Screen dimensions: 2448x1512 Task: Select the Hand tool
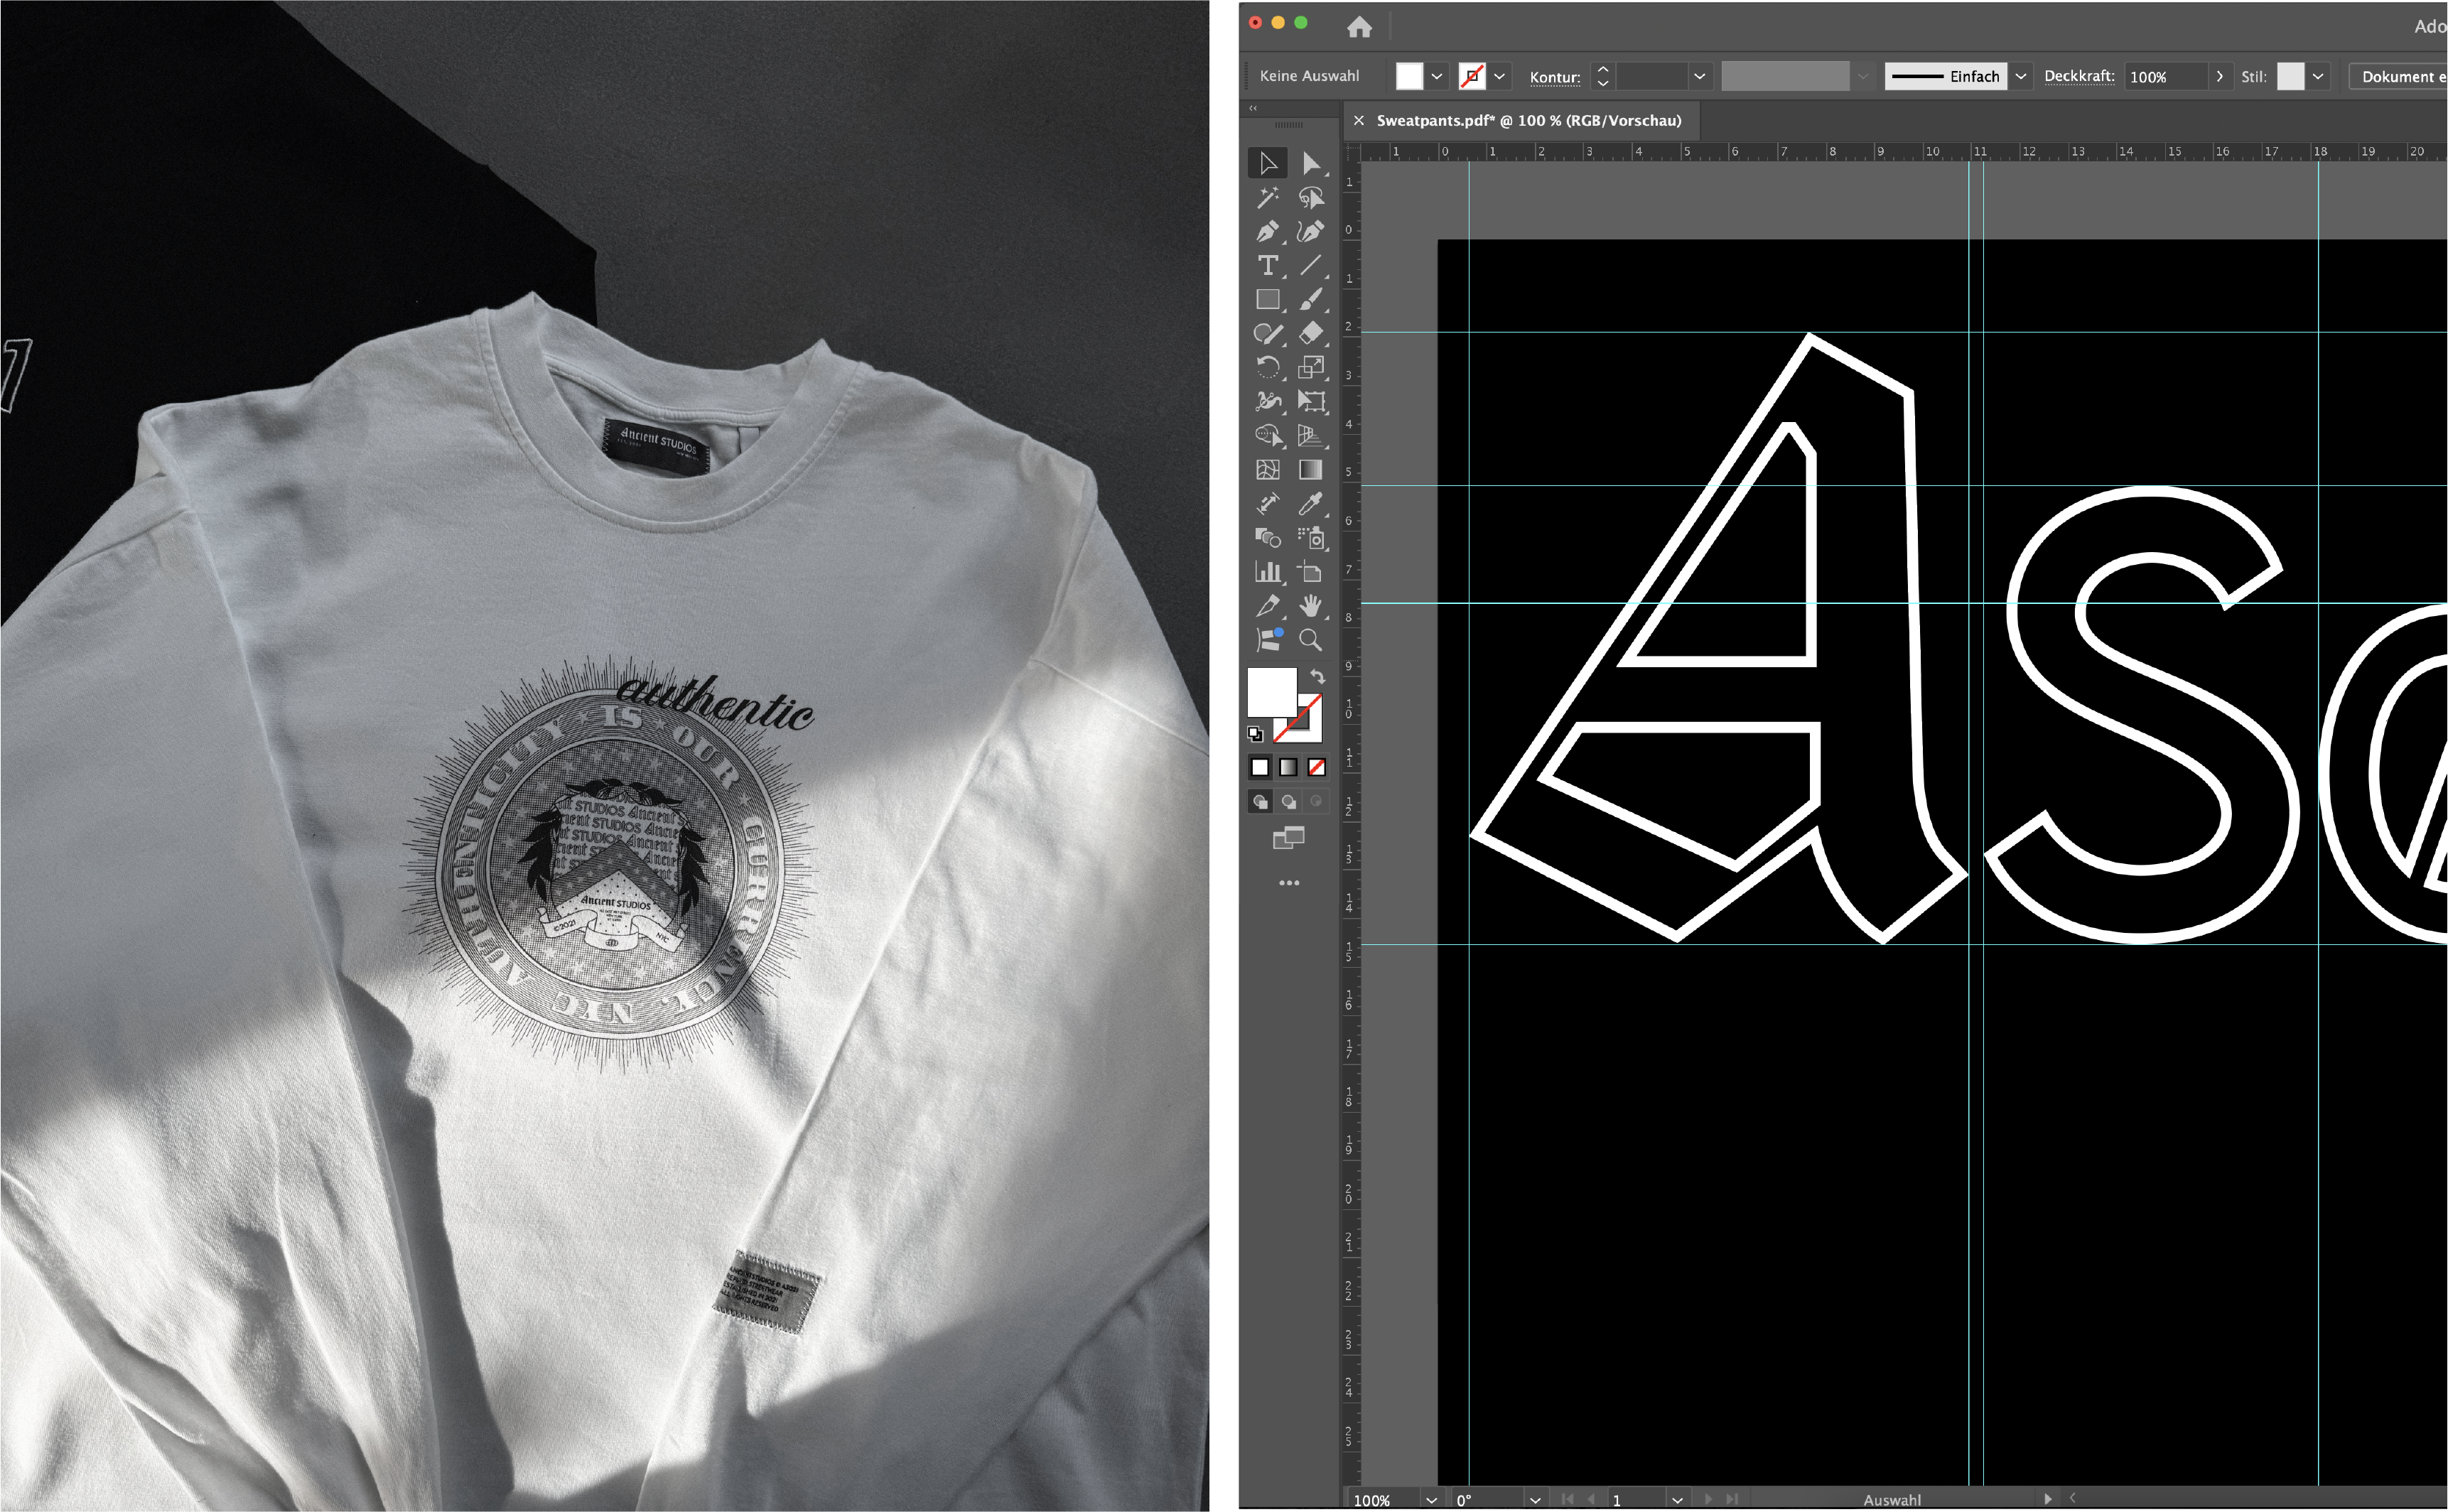click(x=1310, y=606)
